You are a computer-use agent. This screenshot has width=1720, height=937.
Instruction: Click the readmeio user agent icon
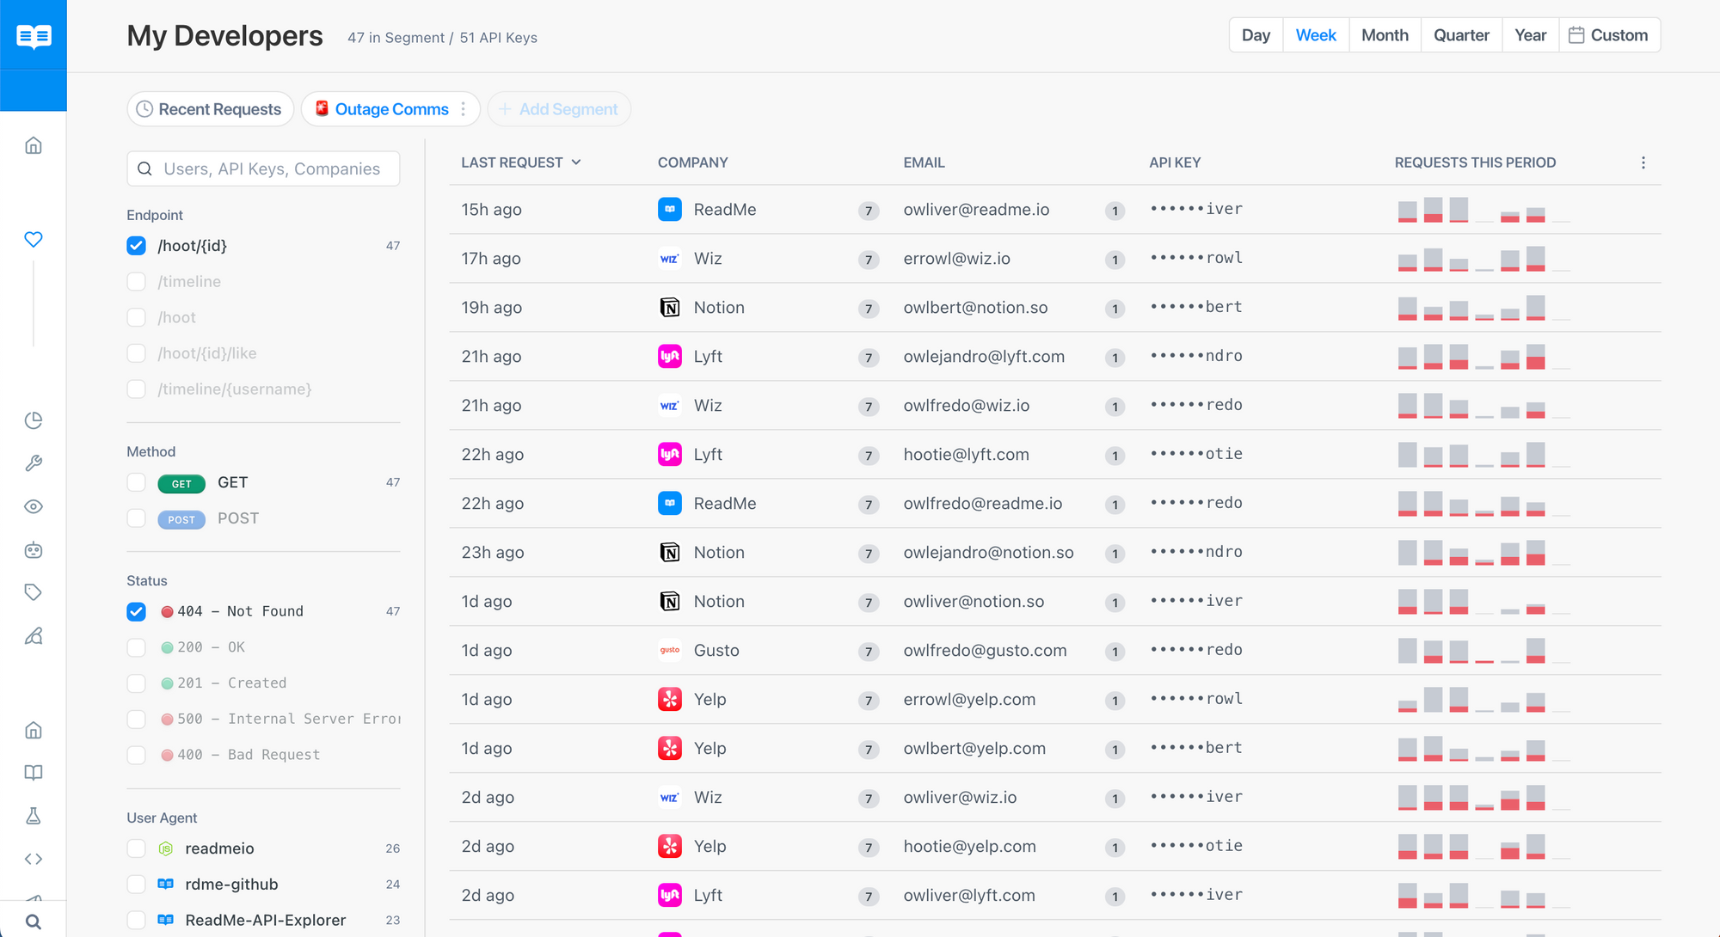point(166,848)
